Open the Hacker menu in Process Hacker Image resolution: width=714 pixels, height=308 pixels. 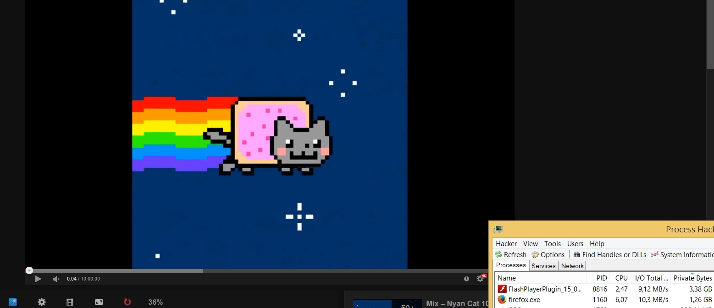pyautogui.click(x=506, y=244)
